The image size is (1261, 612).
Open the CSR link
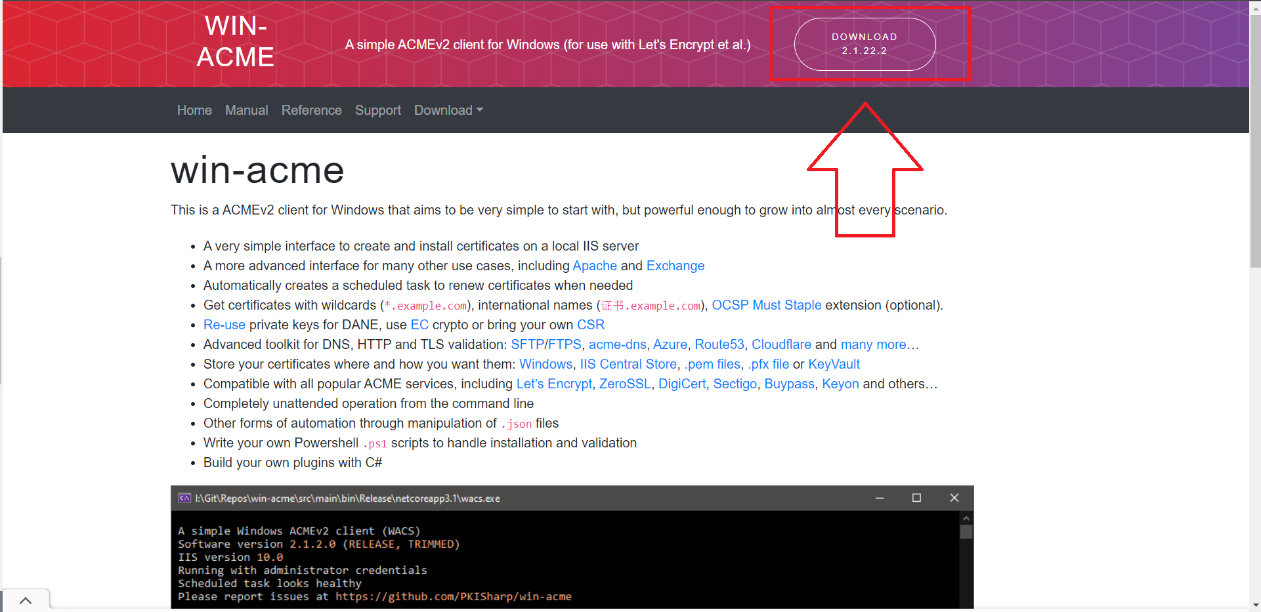tap(591, 325)
